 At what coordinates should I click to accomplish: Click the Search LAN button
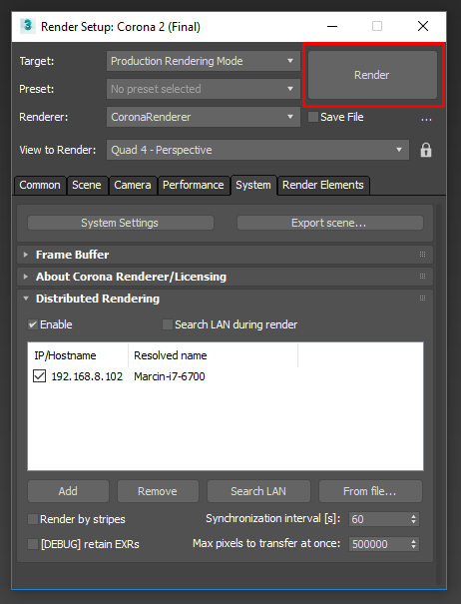tap(258, 491)
